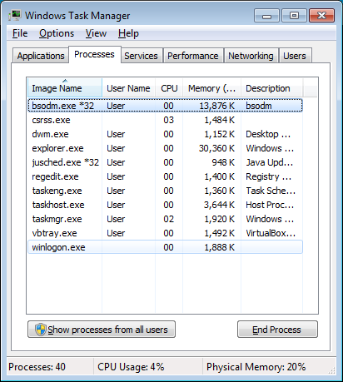Select the Processes tab
The width and height of the screenshot is (343, 382).
tap(94, 54)
